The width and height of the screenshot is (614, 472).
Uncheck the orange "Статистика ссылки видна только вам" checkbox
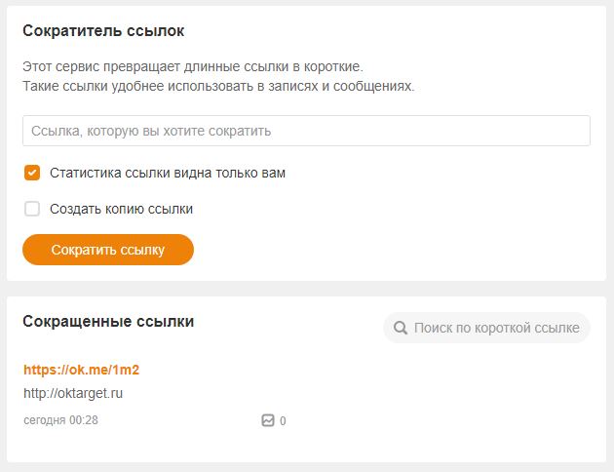coord(32,173)
